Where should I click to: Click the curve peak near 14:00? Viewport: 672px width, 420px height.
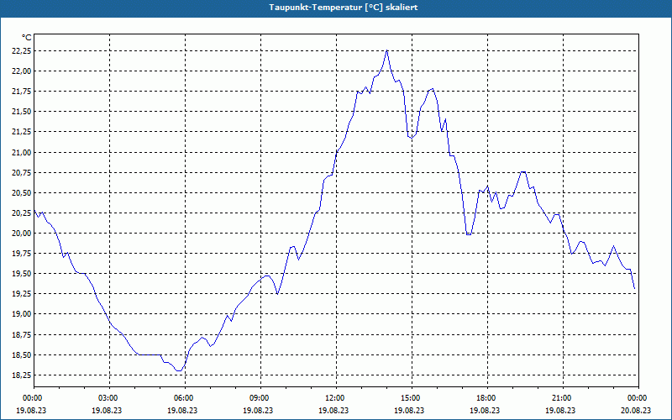[x=387, y=50]
